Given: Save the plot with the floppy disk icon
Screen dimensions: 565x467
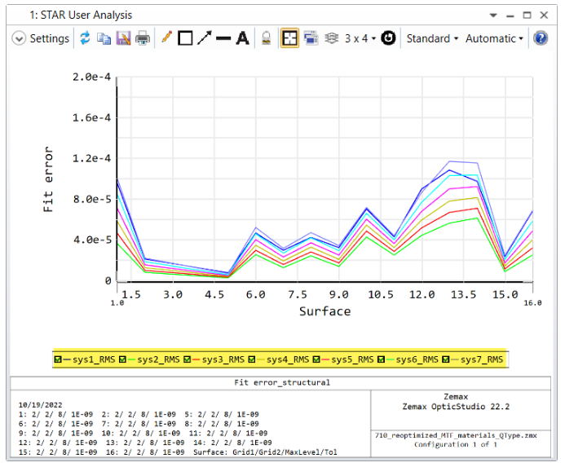Looking at the screenshot, I should click(x=123, y=38).
